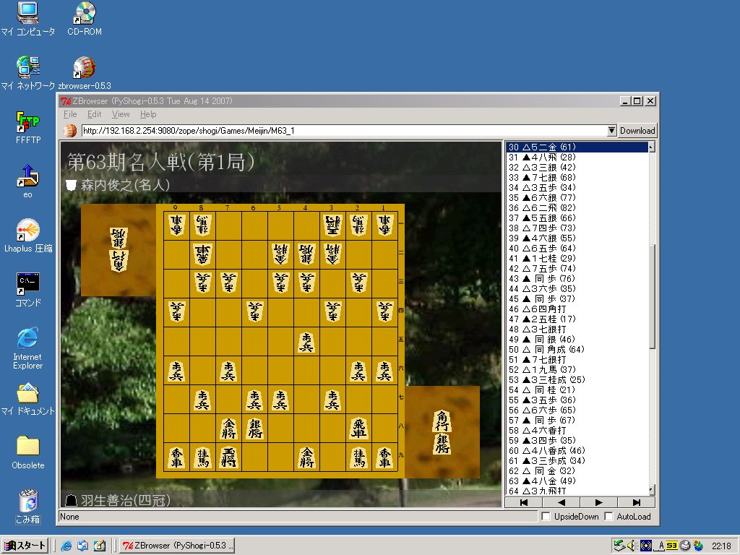Select move 46 △6四角打 in list
The image size is (740, 555).
click(551, 309)
